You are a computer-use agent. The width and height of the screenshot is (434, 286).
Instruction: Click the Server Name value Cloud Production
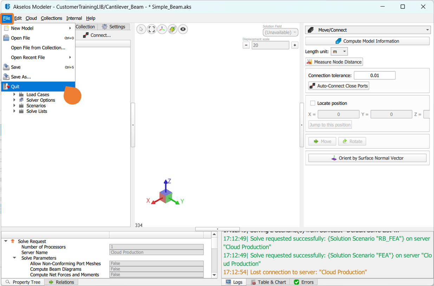coord(156,252)
